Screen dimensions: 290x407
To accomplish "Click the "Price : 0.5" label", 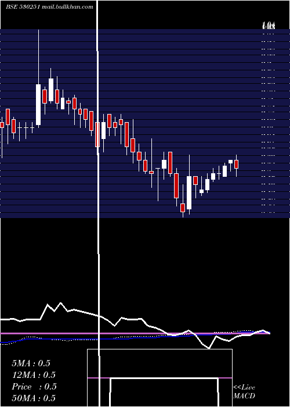I will (34, 387).
